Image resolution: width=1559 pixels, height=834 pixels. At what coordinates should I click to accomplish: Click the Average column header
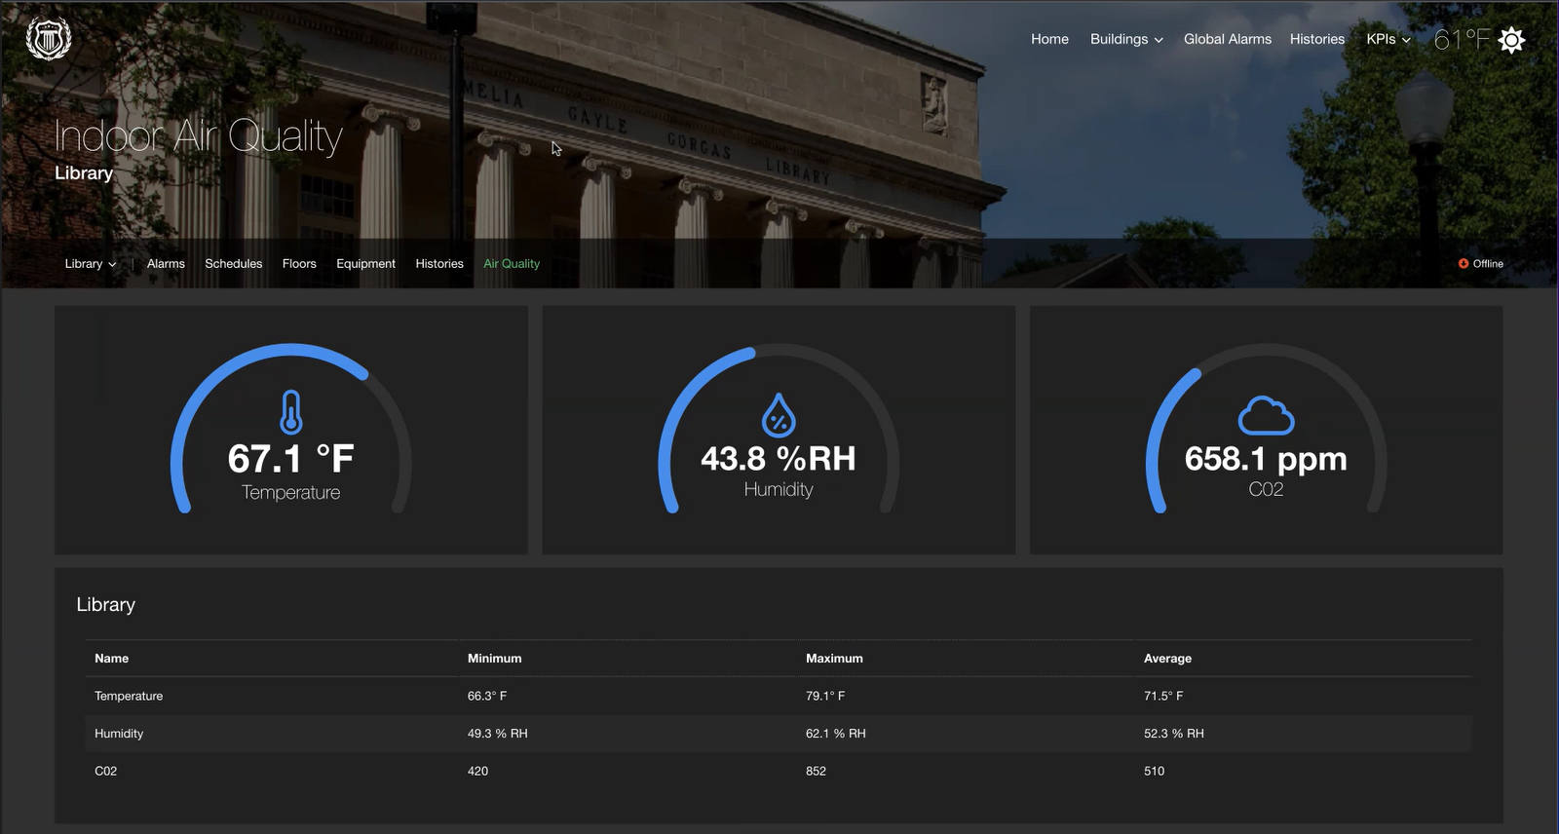pyautogui.click(x=1167, y=659)
